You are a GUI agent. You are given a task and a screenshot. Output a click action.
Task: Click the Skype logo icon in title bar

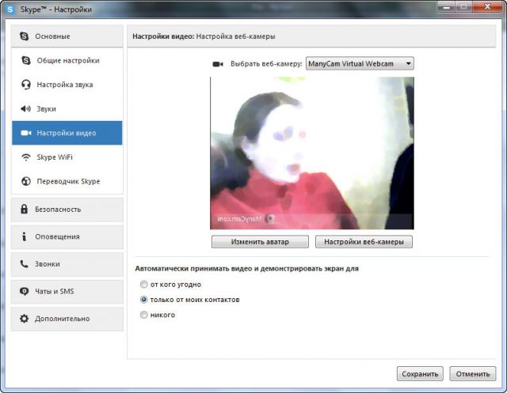coord(10,9)
